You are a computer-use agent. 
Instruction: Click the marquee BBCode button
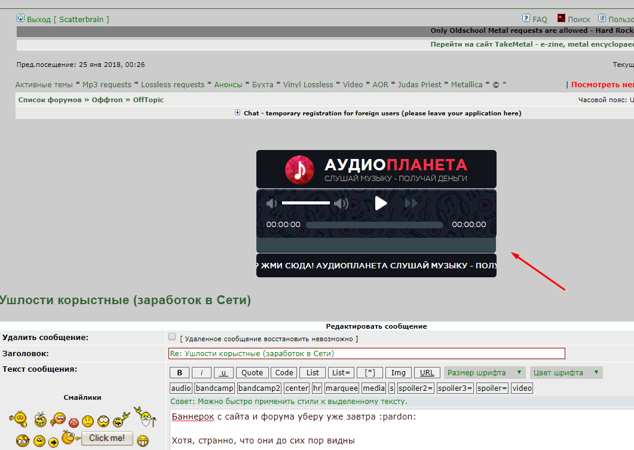point(342,388)
